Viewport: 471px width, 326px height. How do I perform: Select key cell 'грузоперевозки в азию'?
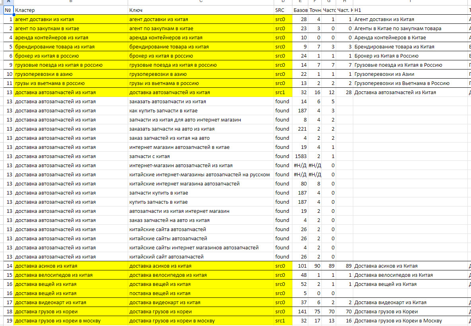point(200,74)
